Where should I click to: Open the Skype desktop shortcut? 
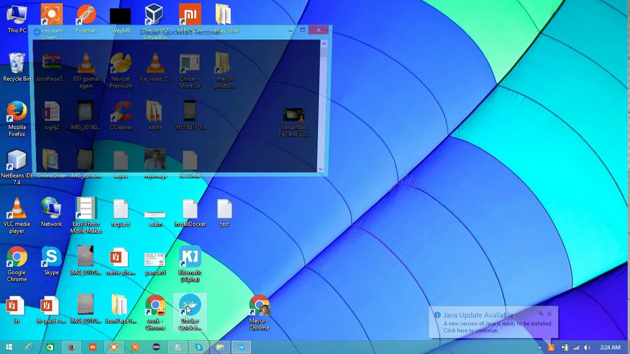tap(51, 261)
